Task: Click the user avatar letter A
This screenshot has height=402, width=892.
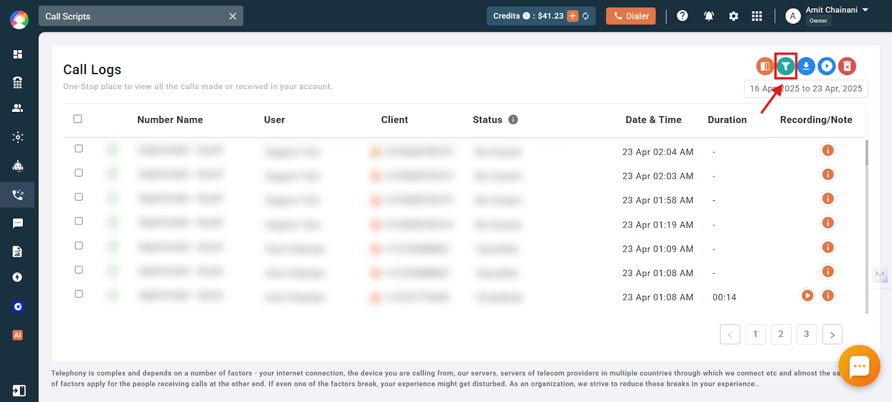Action: (x=793, y=16)
